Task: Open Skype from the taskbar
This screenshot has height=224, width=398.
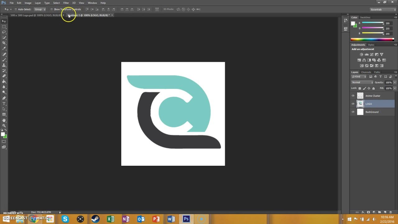Action: (65, 219)
